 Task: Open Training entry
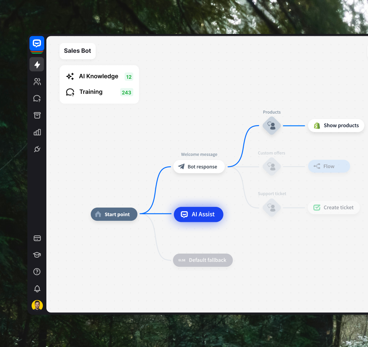[x=99, y=92]
